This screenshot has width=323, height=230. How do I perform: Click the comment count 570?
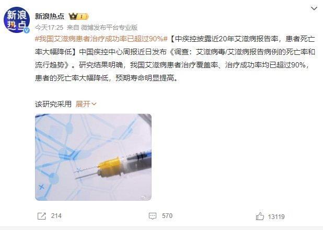pos(167,216)
